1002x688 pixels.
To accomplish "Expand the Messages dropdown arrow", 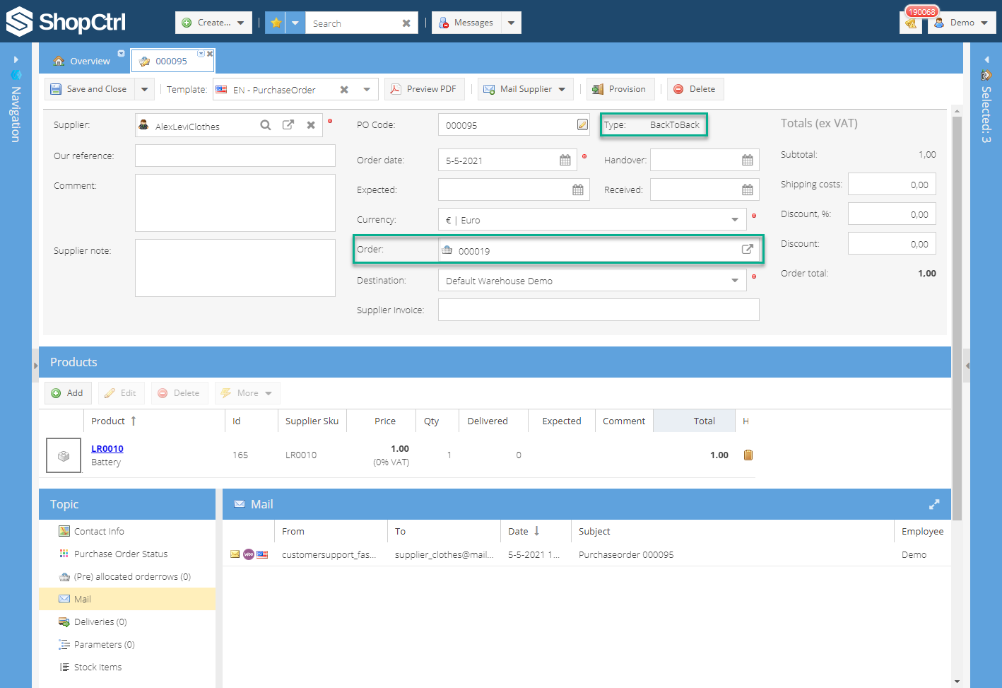I will click(x=512, y=23).
